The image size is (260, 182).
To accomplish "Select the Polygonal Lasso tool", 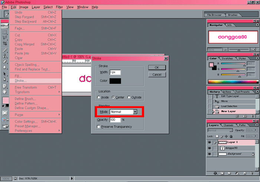I will [4, 38].
